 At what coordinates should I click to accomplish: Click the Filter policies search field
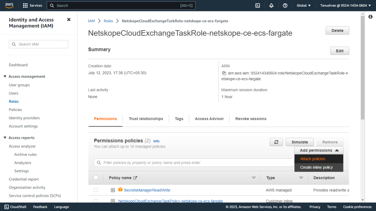click(x=194, y=163)
